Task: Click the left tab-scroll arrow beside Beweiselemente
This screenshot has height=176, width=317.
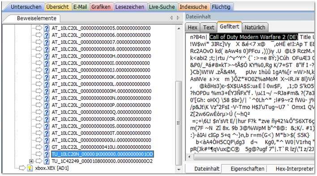Action: tap(171, 18)
